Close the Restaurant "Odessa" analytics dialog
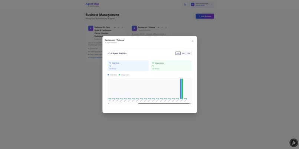The height and width of the screenshot is (149, 299). [193, 41]
